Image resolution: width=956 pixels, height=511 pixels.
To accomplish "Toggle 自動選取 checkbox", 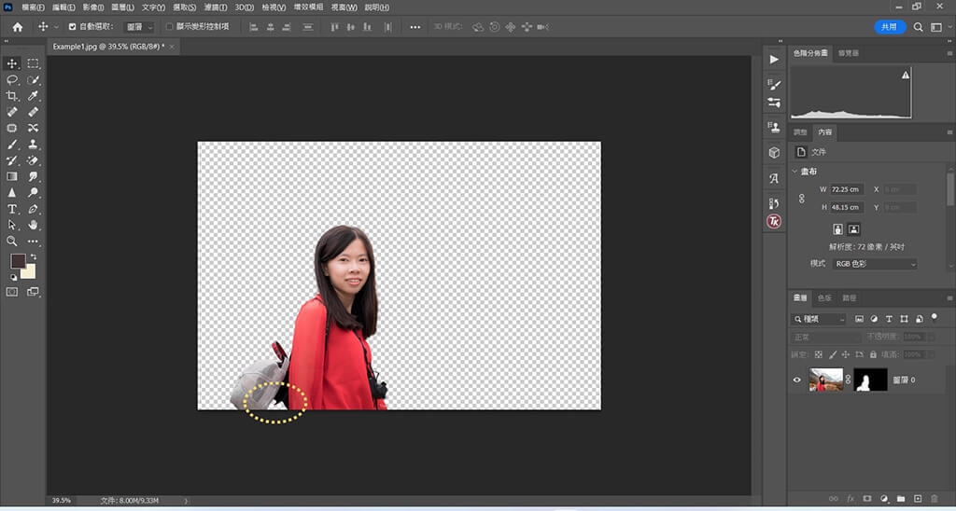I will point(73,27).
